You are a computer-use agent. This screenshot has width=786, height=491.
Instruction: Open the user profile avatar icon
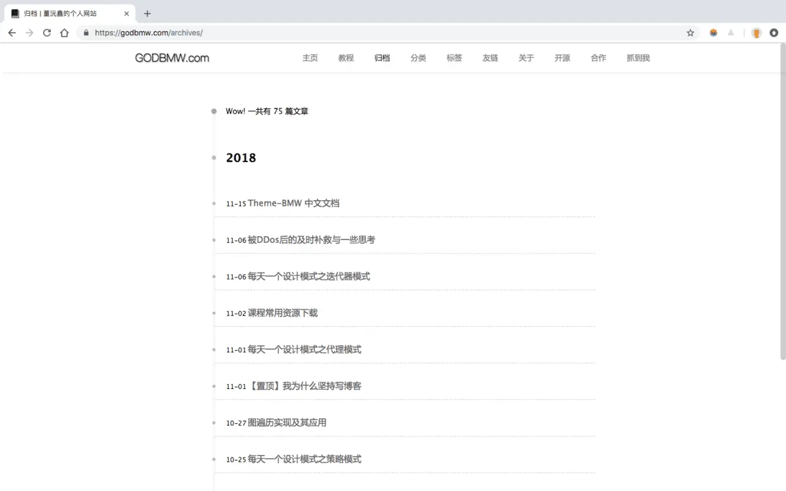point(756,33)
